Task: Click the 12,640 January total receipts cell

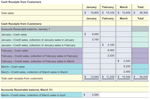Action: (91, 77)
